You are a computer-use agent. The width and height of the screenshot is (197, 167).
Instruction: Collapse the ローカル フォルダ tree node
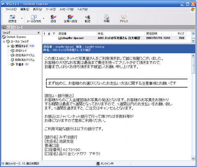click(x=4, y=42)
